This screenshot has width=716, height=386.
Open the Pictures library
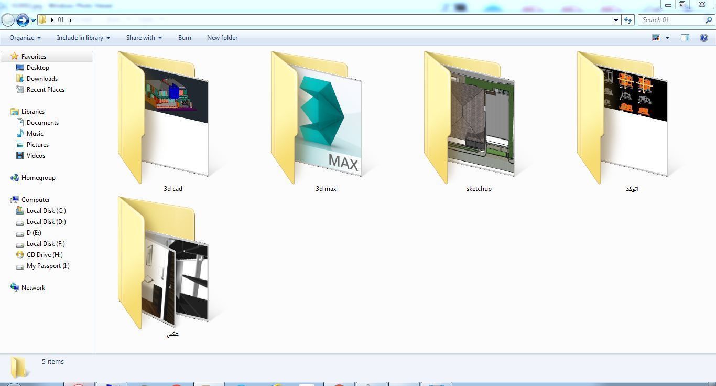click(38, 145)
